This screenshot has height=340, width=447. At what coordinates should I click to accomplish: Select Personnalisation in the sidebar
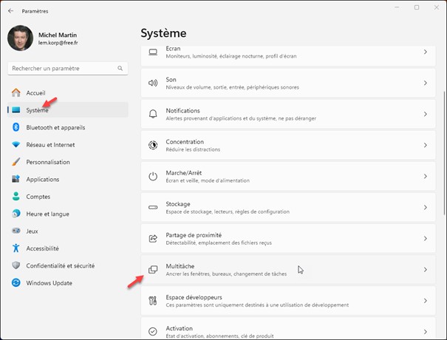(48, 162)
